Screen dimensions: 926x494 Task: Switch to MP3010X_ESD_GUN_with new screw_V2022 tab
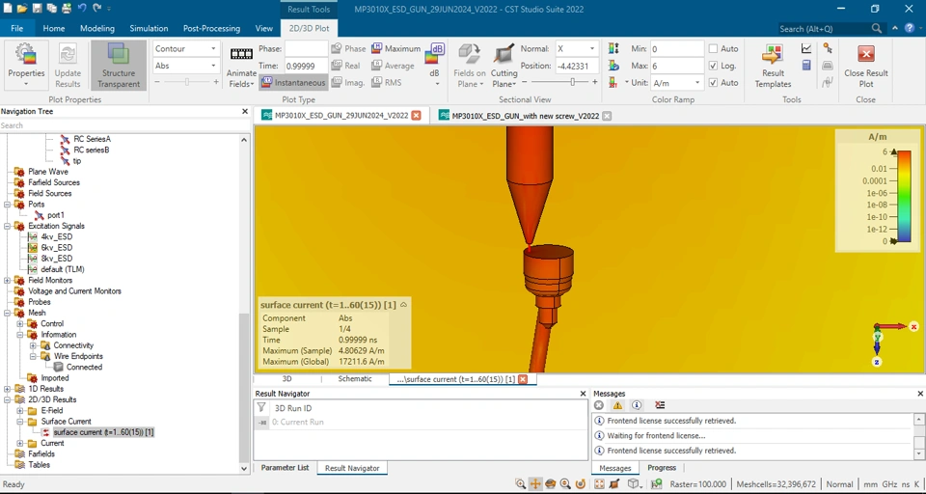click(525, 116)
